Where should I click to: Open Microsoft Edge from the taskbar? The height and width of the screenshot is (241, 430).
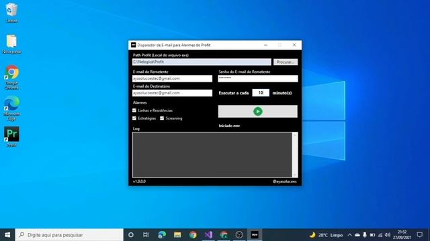tap(162, 235)
